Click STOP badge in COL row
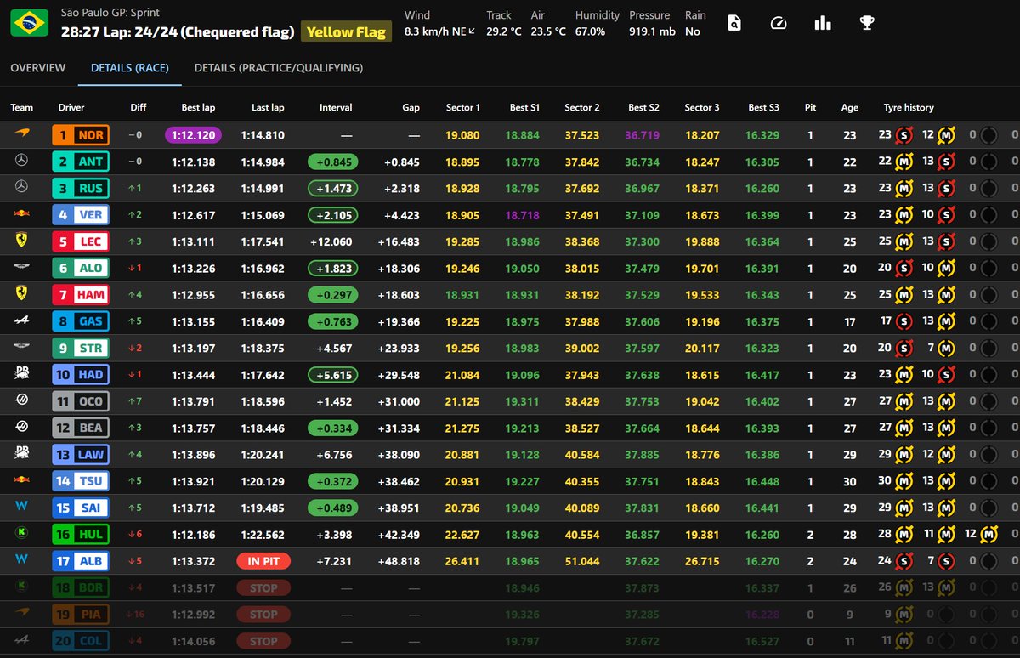The height and width of the screenshot is (658, 1020). click(263, 641)
